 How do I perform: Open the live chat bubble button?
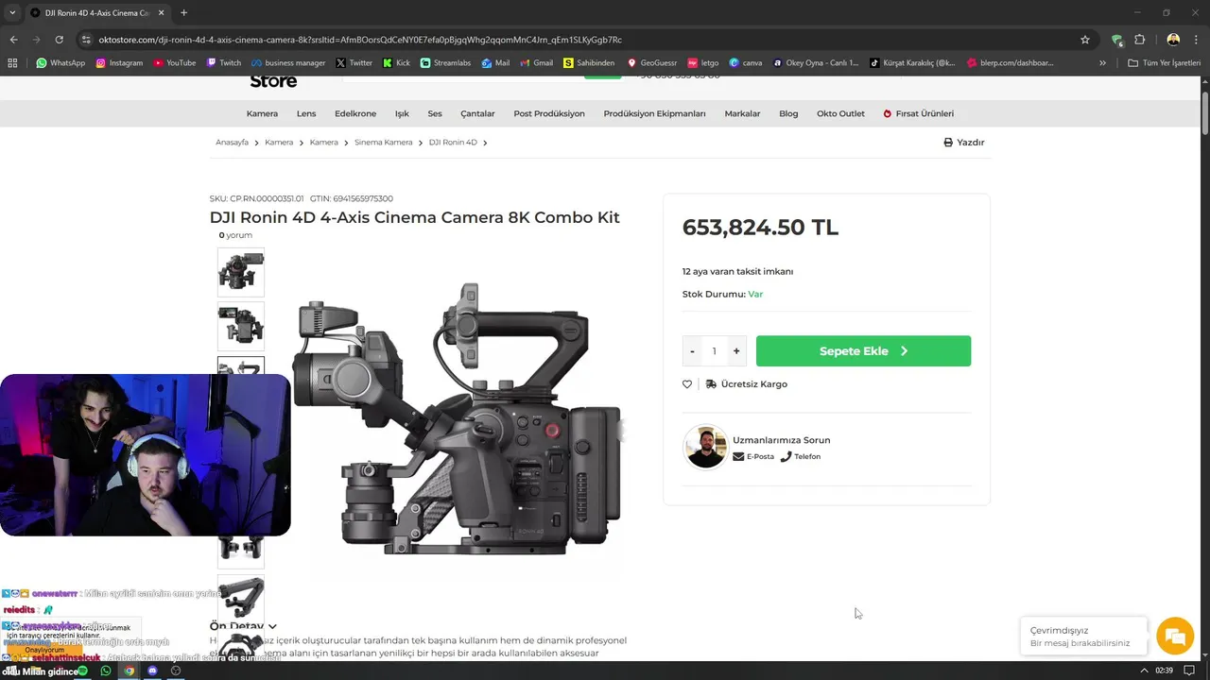1174,636
